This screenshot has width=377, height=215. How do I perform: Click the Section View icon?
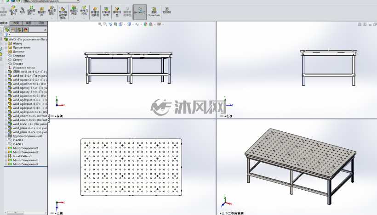[116, 24]
